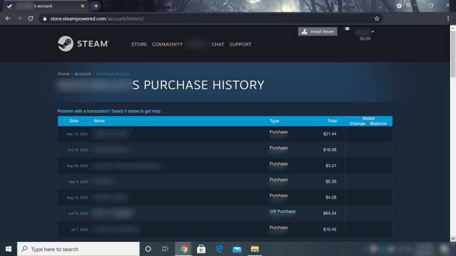Select the Jul 7, 2020 transaction date
This screenshot has width=456, height=256.
[x=79, y=229]
